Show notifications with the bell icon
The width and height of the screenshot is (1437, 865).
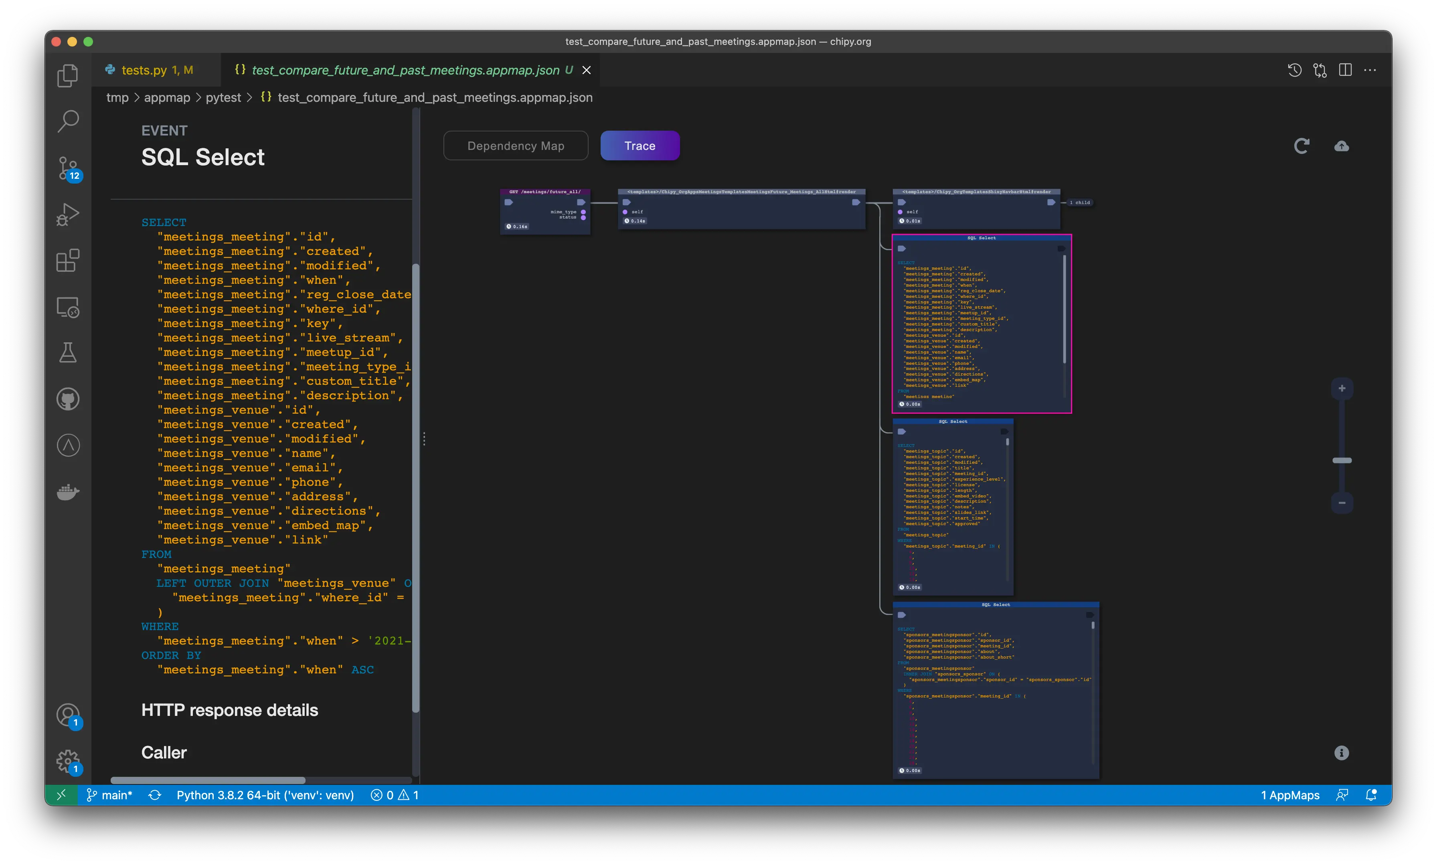click(x=1371, y=795)
